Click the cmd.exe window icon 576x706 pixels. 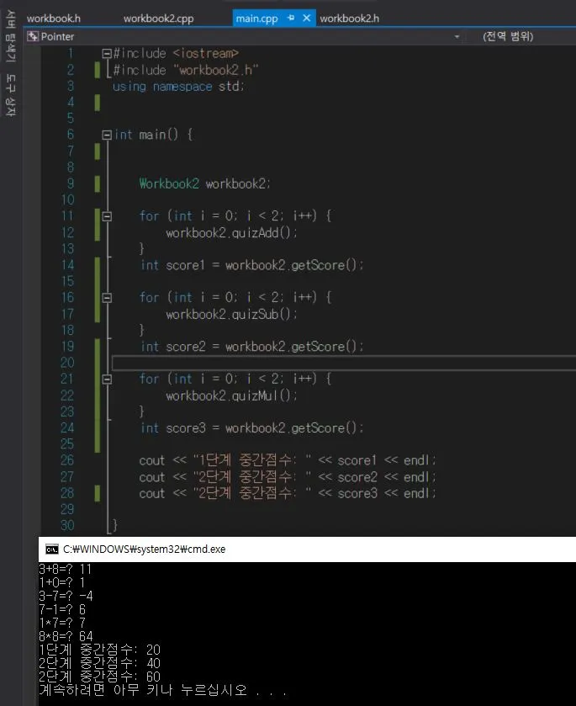pyautogui.click(x=52, y=549)
